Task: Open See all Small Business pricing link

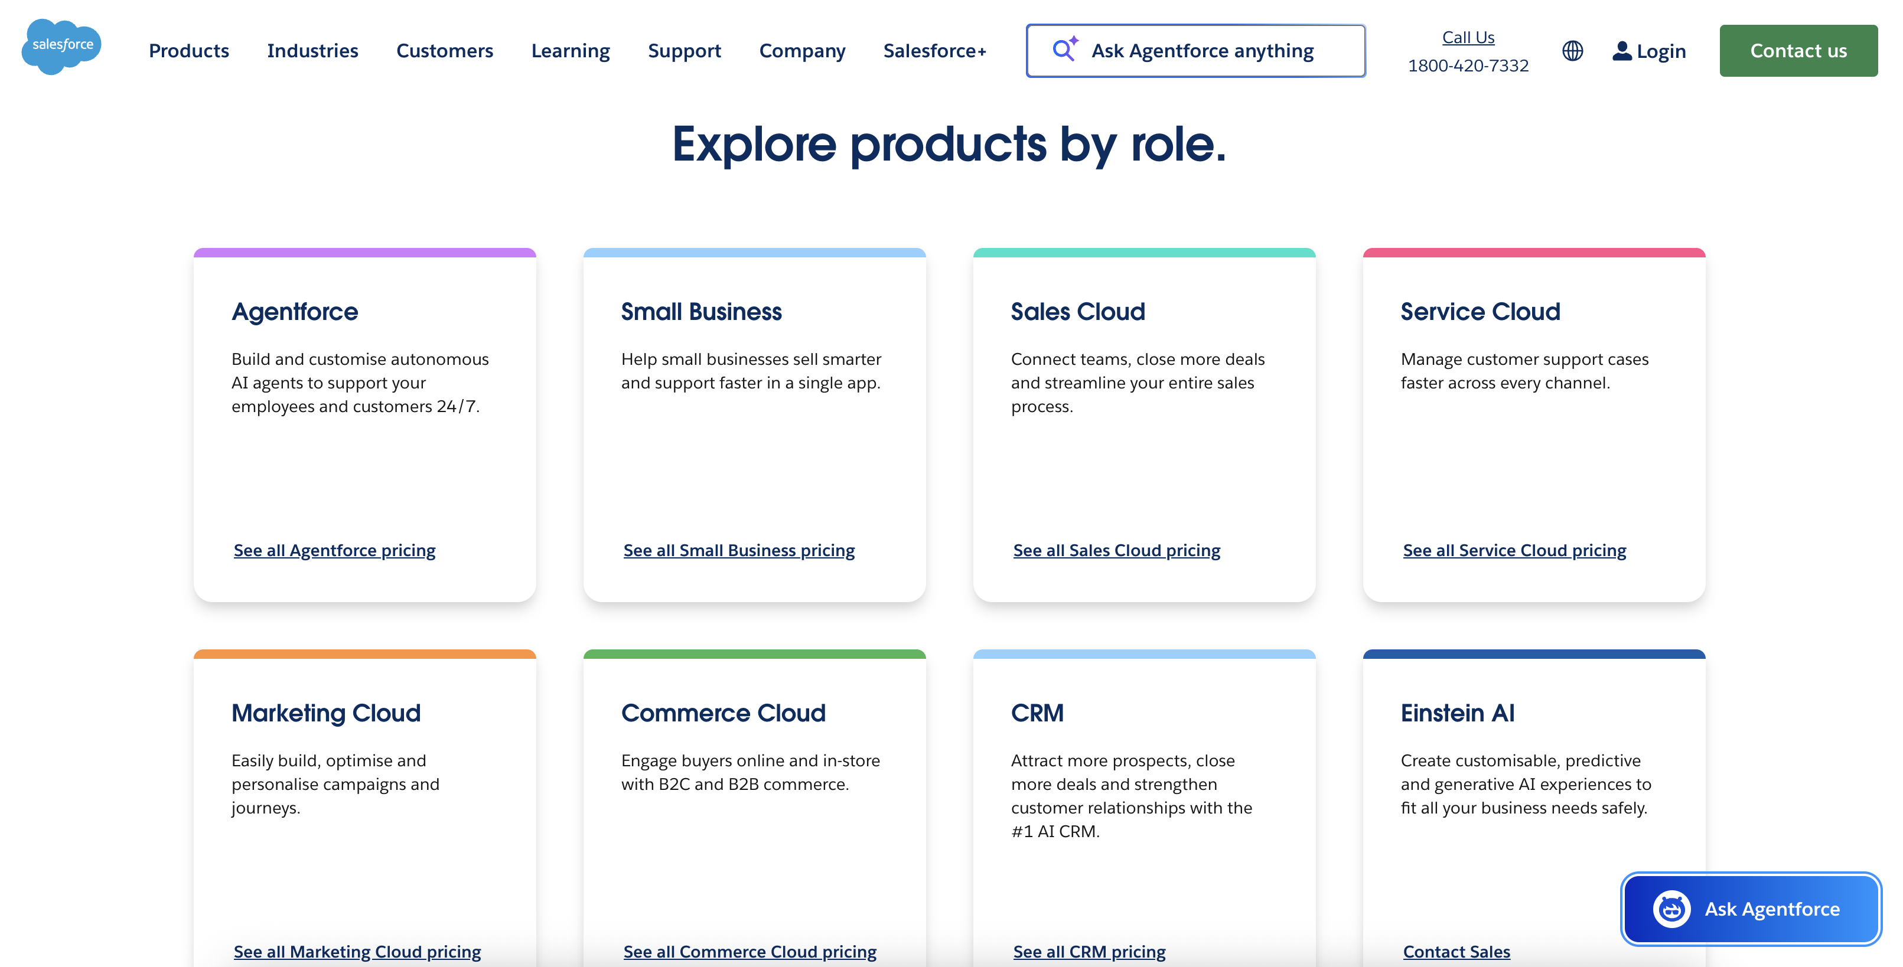Action: (739, 551)
